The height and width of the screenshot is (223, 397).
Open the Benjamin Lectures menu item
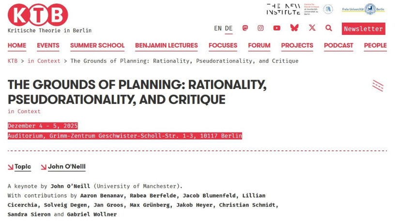[167, 45]
